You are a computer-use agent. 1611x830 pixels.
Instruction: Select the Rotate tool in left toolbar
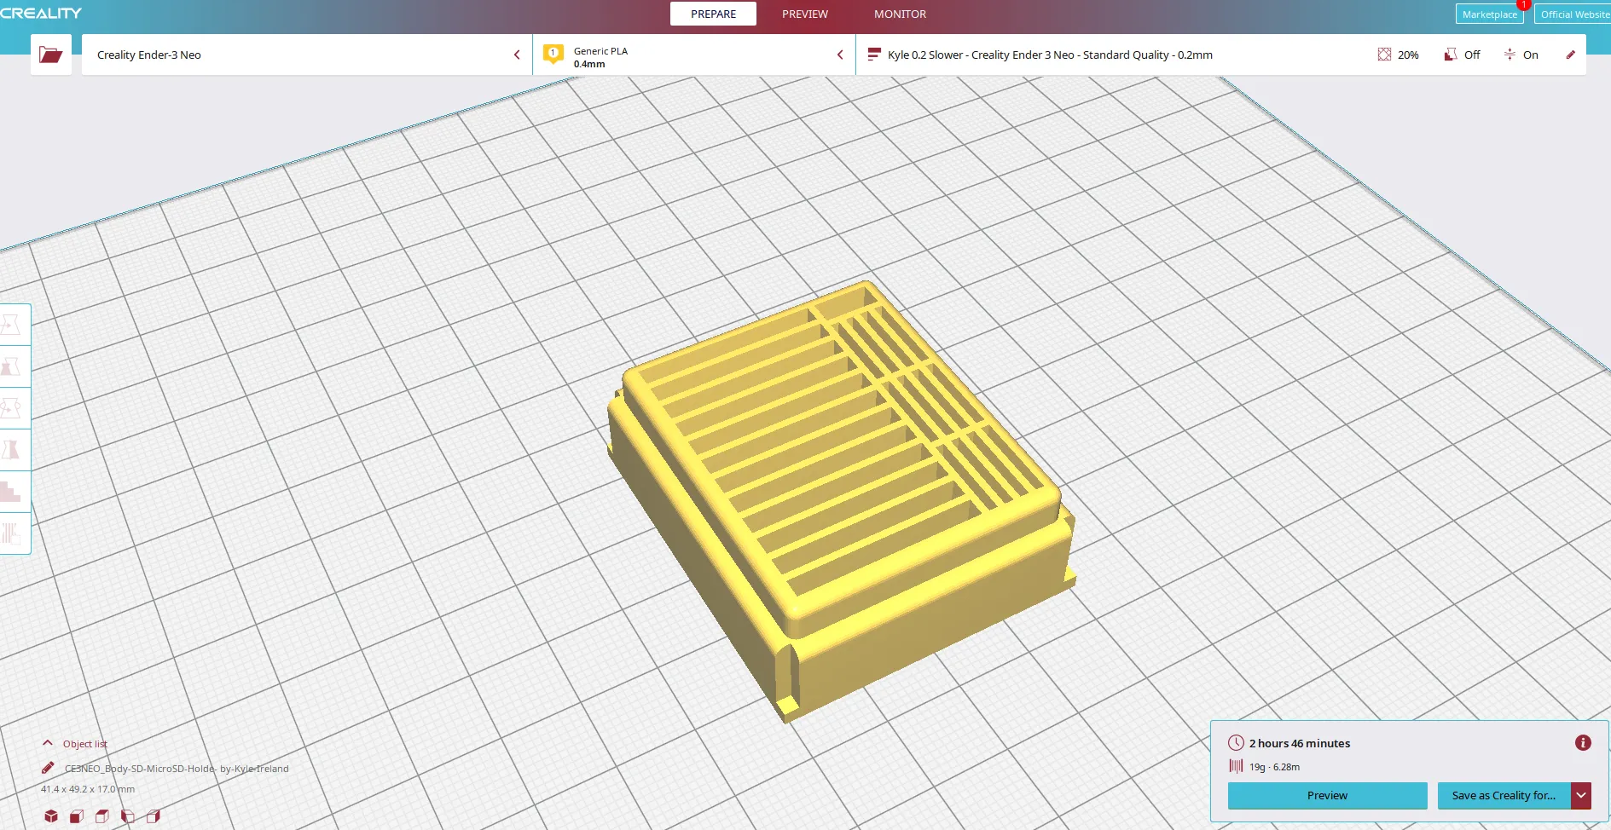point(12,408)
